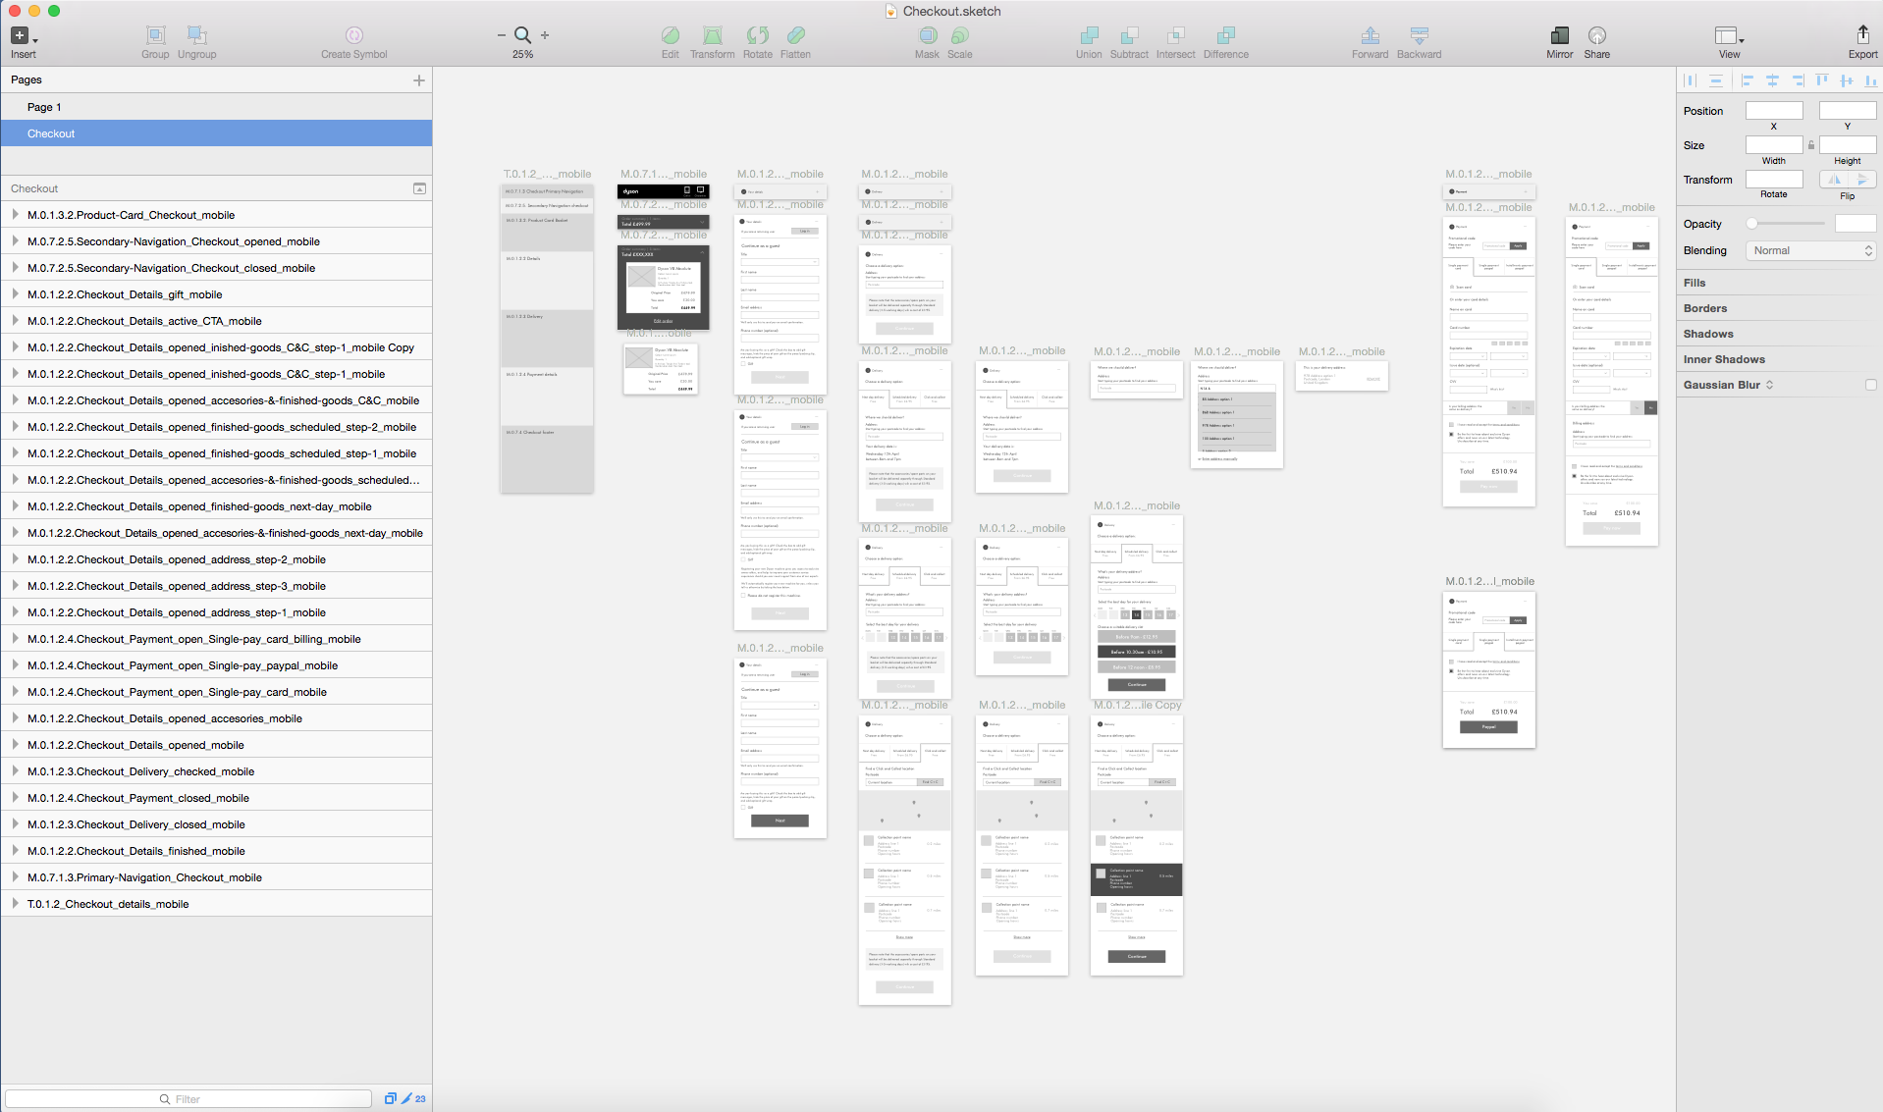Open the Fills section
This screenshot has height=1112, width=1883.
coord(1695,283)
